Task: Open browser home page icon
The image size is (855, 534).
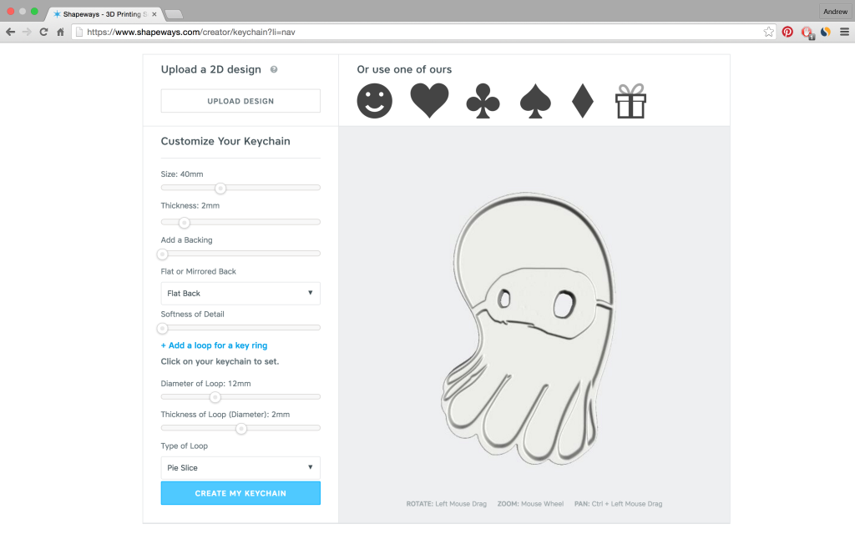Action: click(60, 33)
